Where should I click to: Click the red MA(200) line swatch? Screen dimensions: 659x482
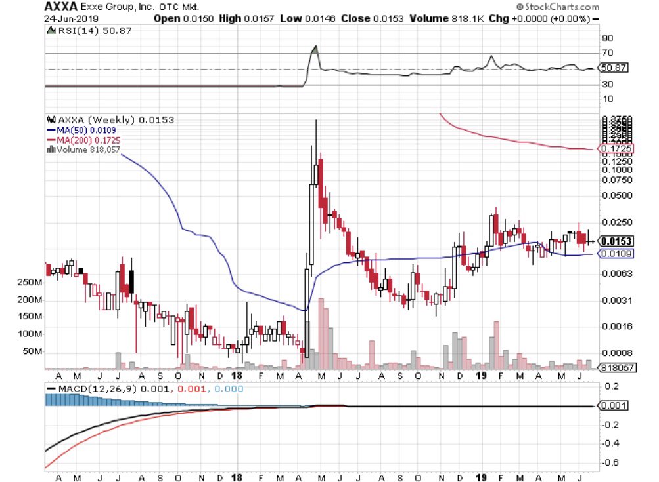coord(51,140)
